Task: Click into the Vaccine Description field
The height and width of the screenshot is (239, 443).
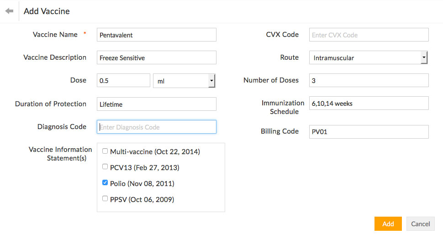Action: pos(156,57)
